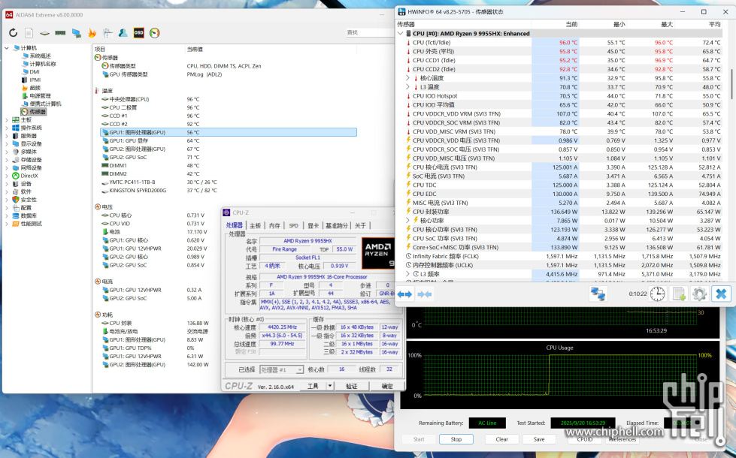Open the OSD panel icon in AIDA64

(138, 33)
